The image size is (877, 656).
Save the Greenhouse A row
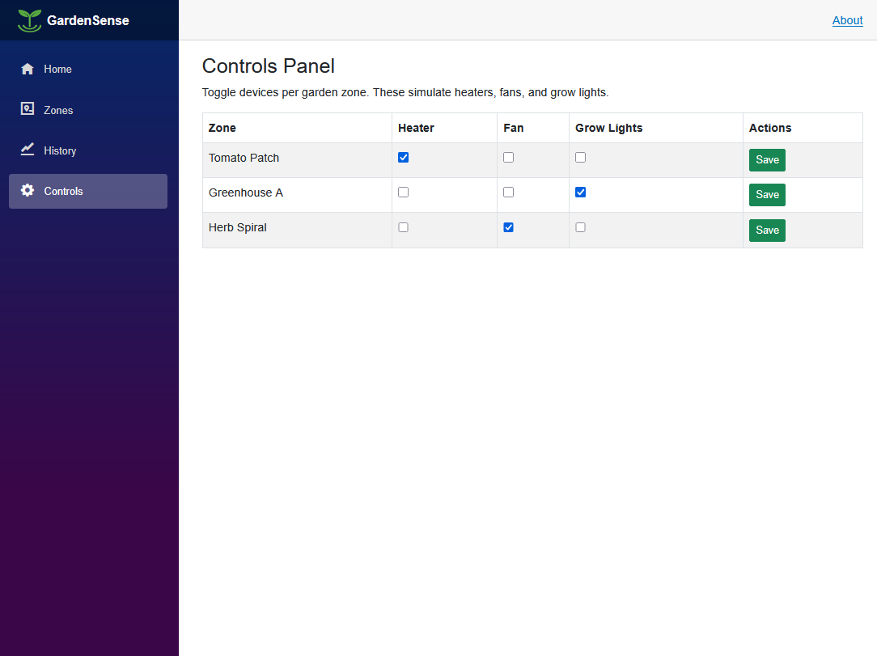point(767,195)
